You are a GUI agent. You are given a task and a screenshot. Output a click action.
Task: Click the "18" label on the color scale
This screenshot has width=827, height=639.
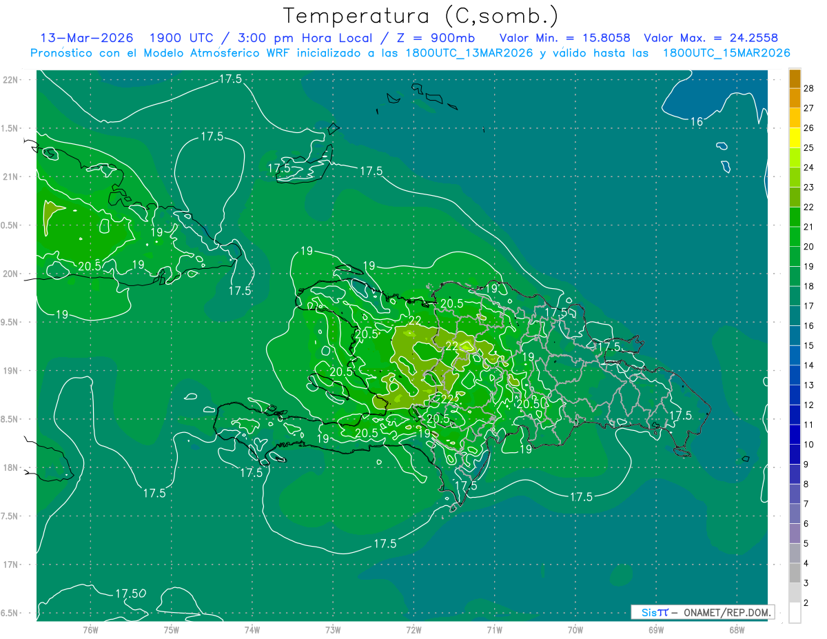[809, 286]
